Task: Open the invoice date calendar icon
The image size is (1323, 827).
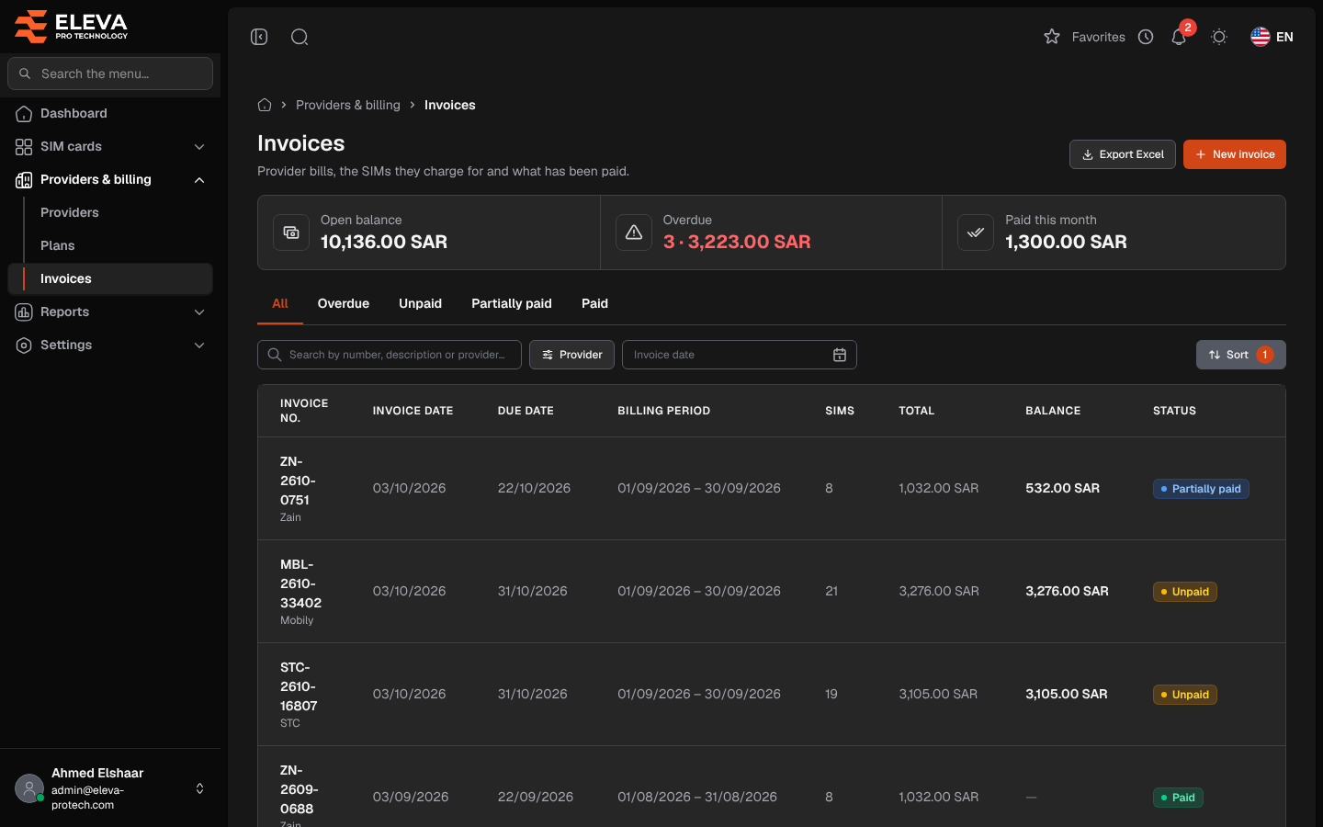Action: tap(840, 355)
